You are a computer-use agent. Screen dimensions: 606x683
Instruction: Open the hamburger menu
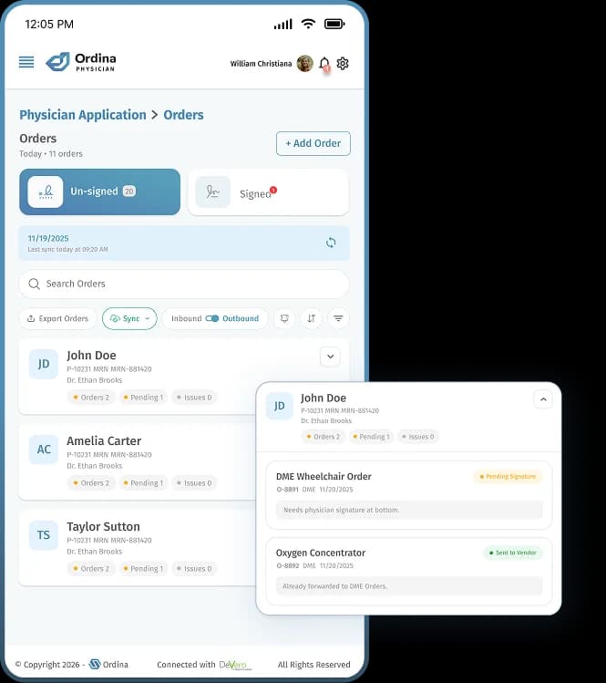coord(26,62)
